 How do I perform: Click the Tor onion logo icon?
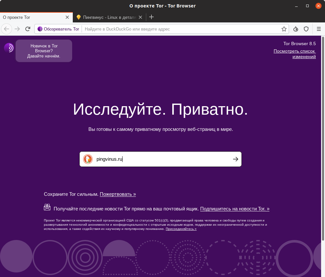coord(9,48)
